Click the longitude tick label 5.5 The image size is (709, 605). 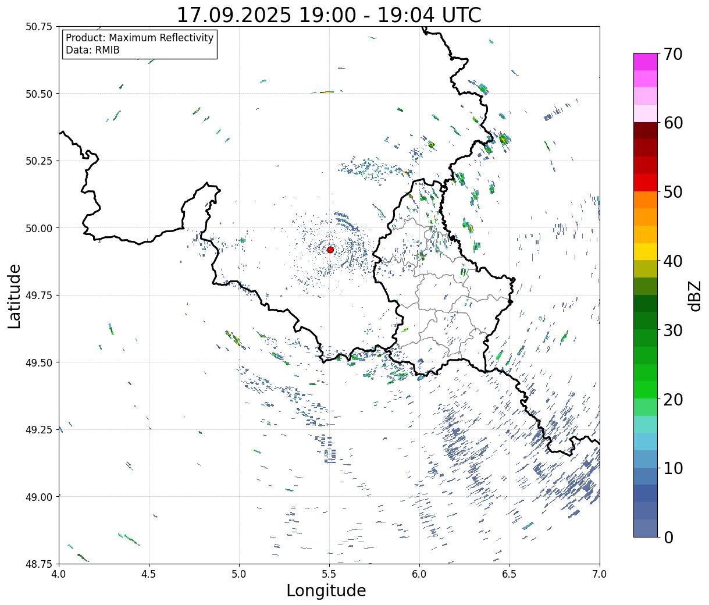(329, 574)
